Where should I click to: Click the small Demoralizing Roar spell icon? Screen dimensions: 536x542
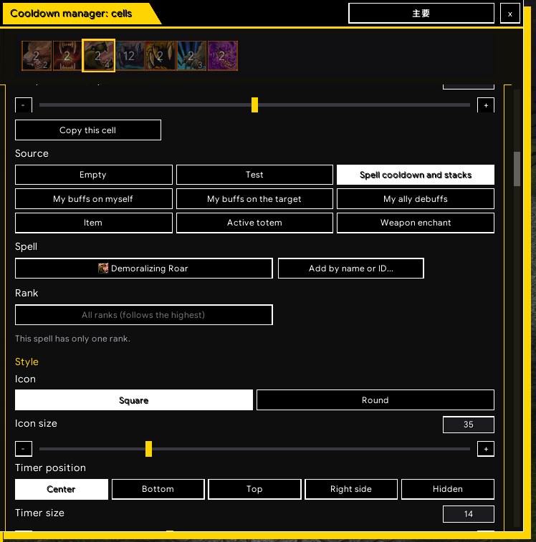[103, 268]
